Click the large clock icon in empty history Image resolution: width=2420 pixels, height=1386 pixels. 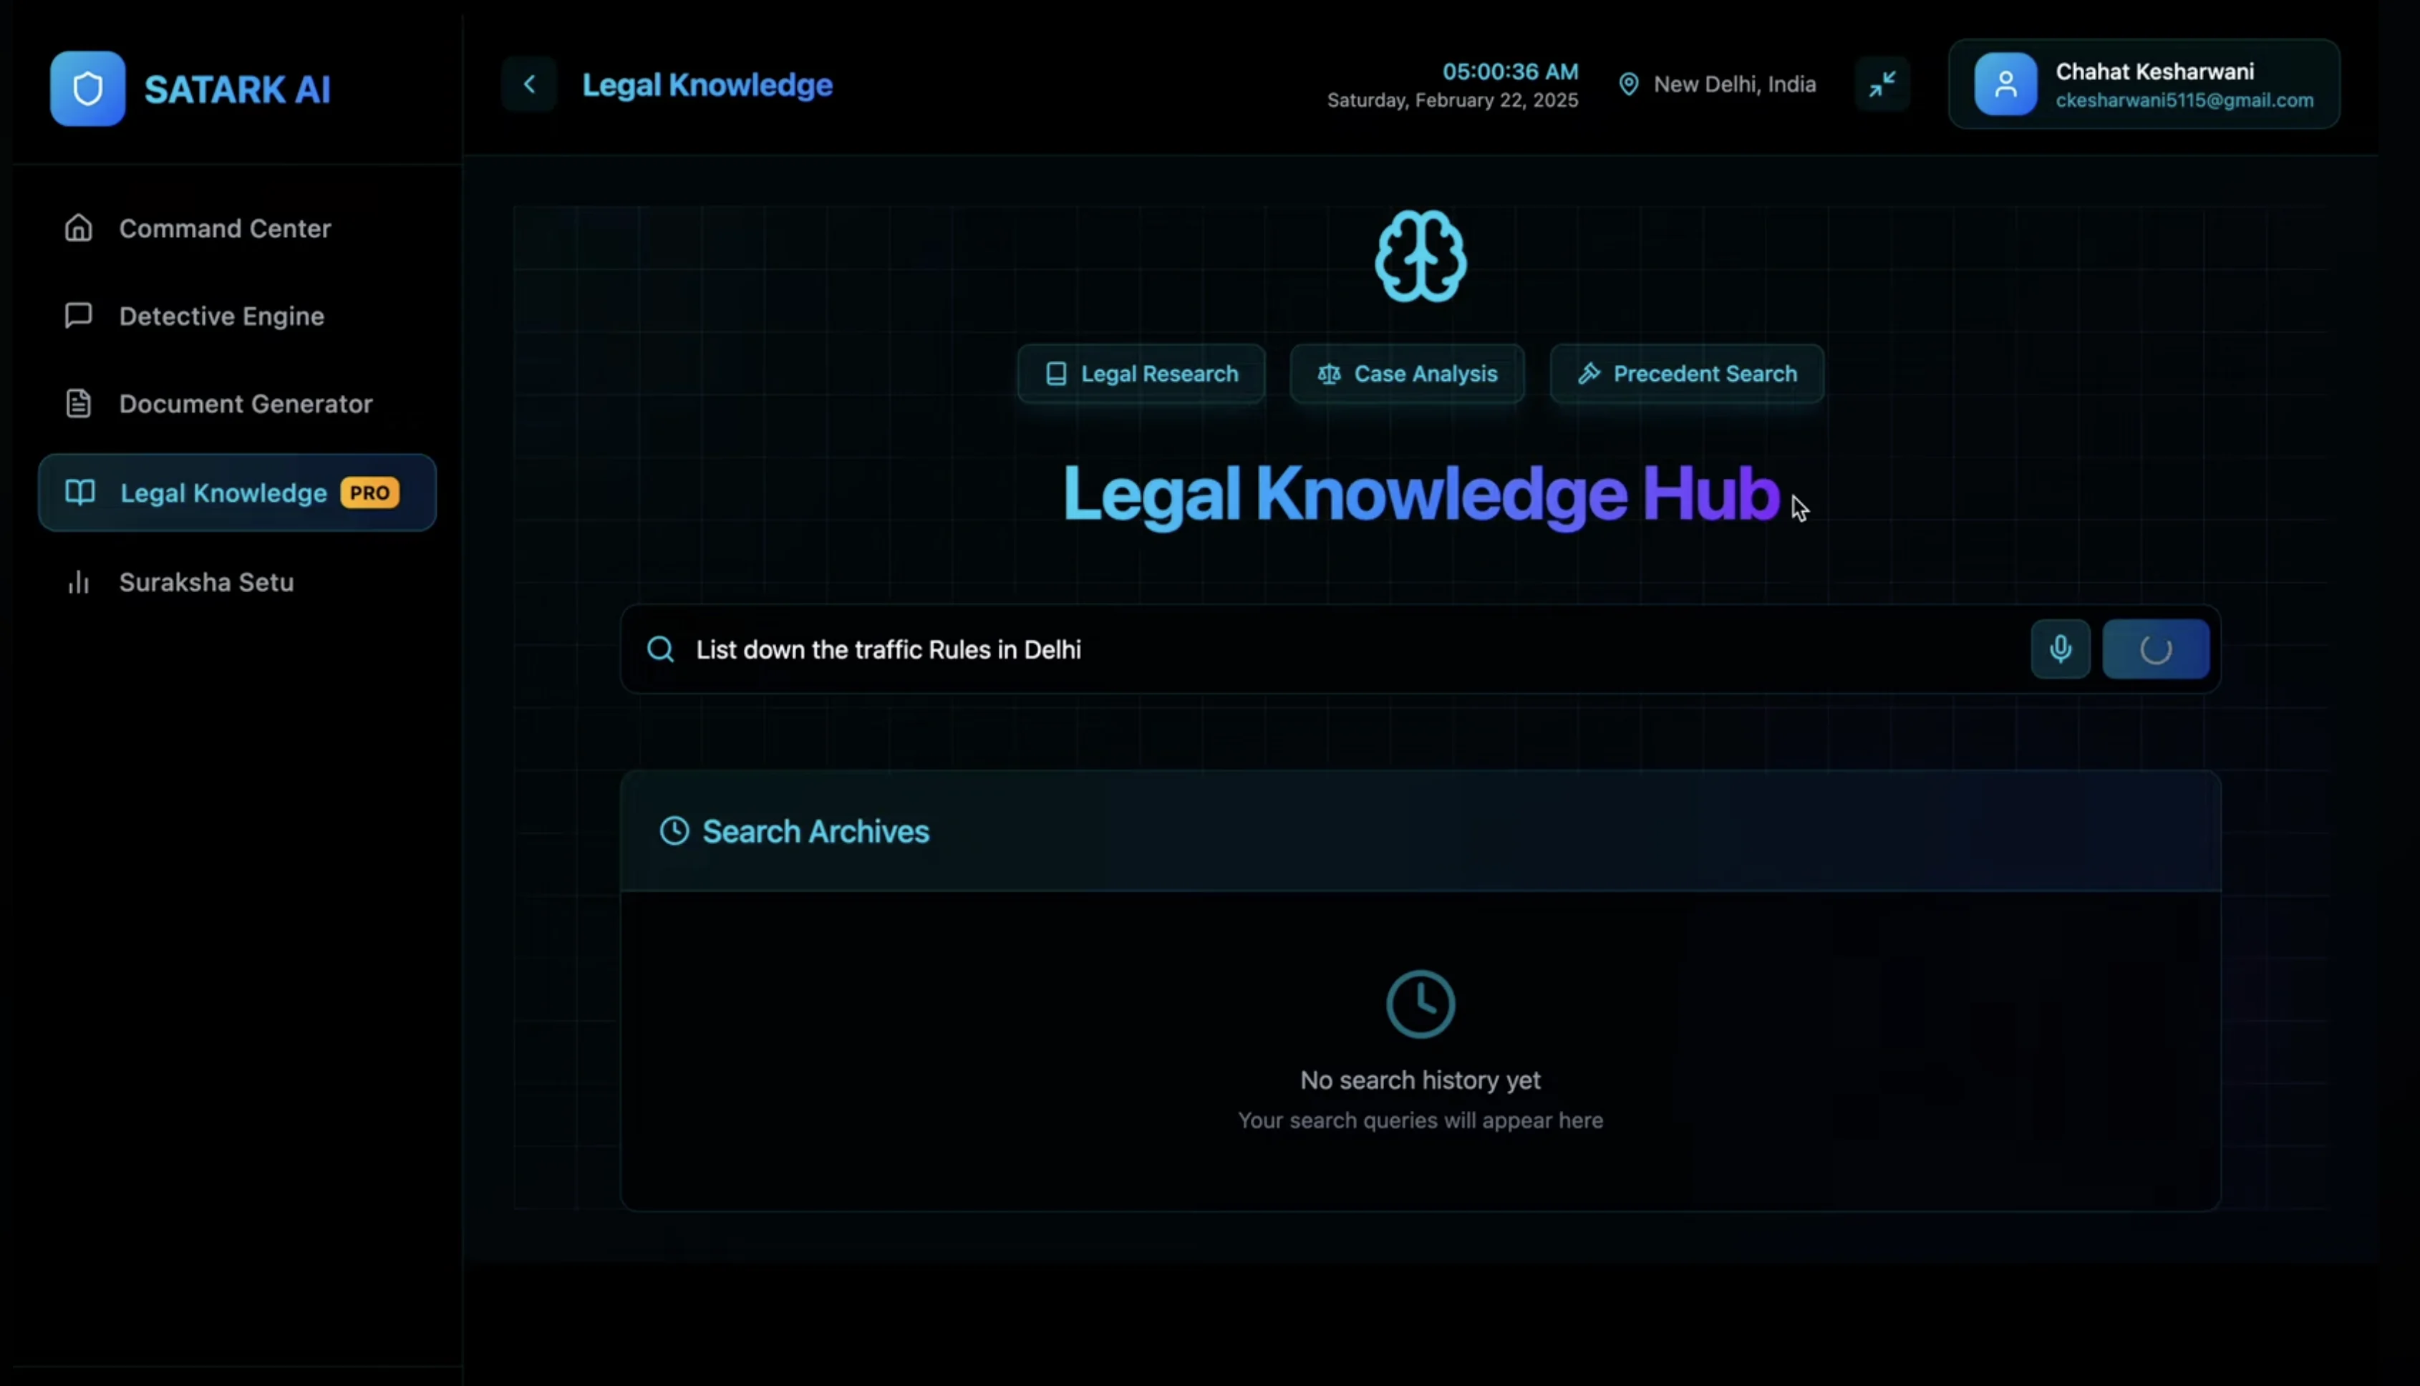point(1420,1004)
